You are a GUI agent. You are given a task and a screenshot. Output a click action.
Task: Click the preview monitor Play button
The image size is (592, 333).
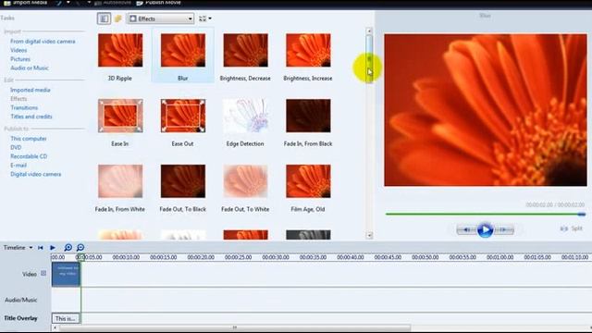(x=485, y=229)
